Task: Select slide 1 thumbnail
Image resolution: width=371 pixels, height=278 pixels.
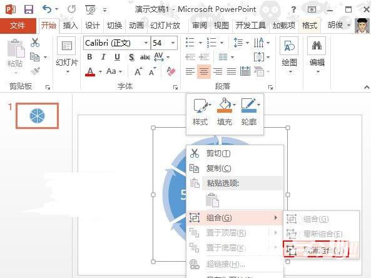Action: tap(37, 116)
